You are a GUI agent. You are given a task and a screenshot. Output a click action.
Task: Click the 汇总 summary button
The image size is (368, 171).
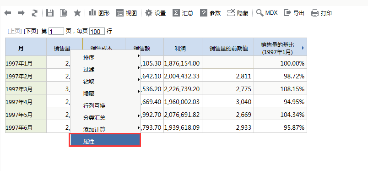click(183, 13)
